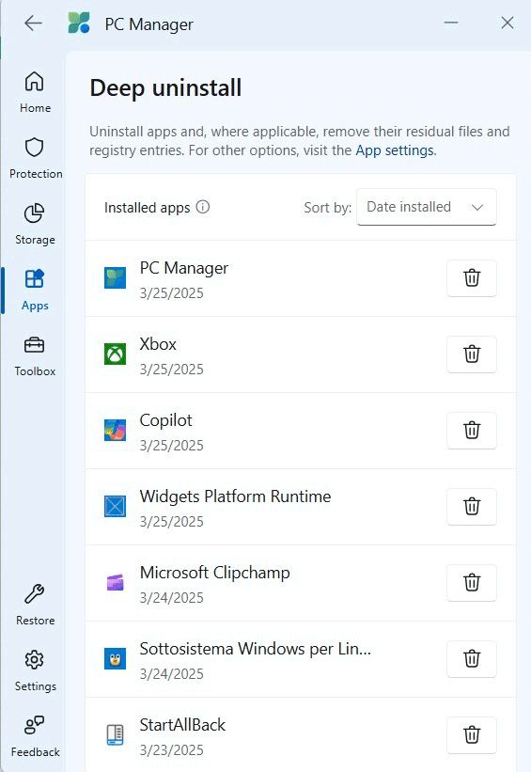Open the App settings link

point(395,150)
